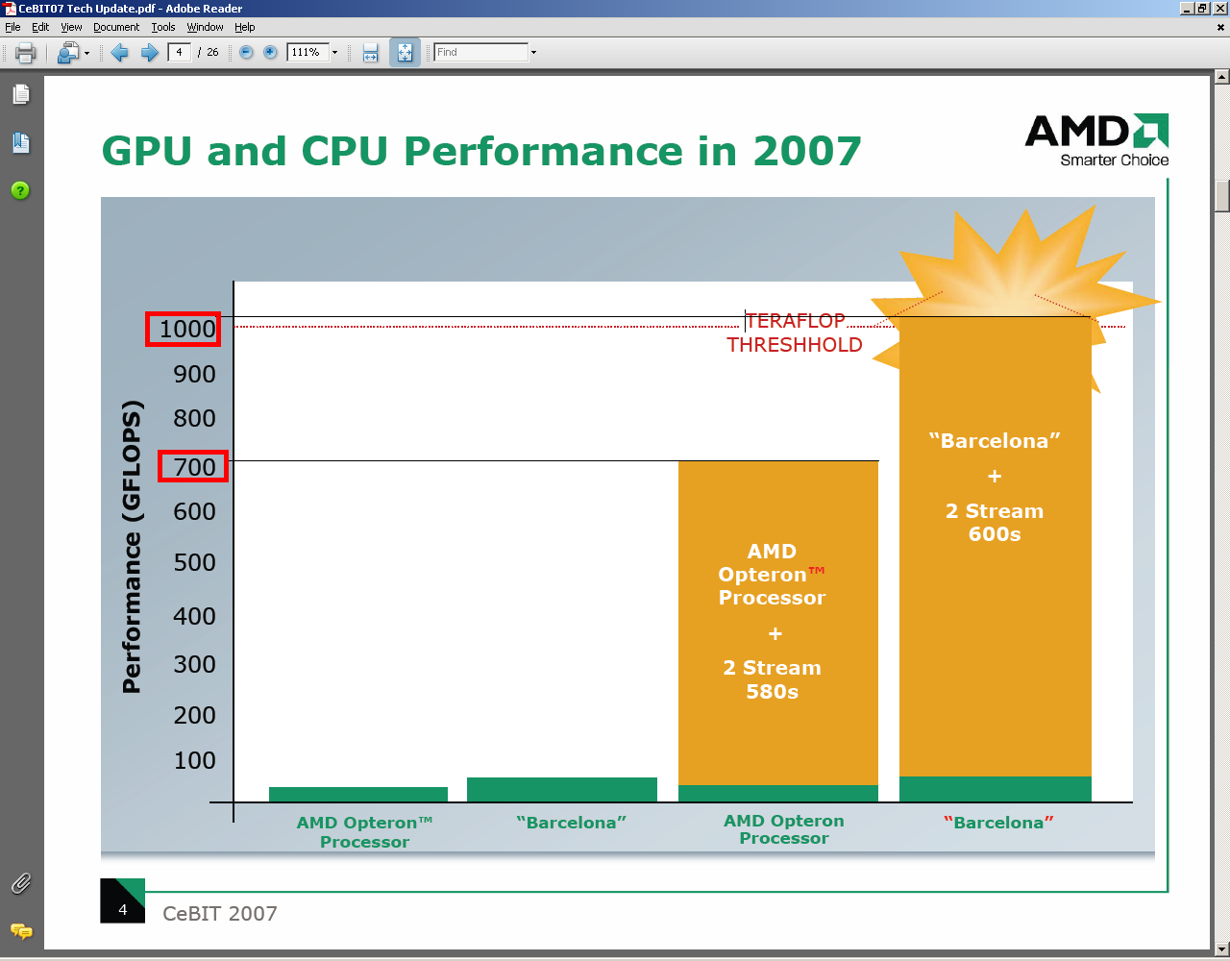Open the Window menu

click(205, 27)
